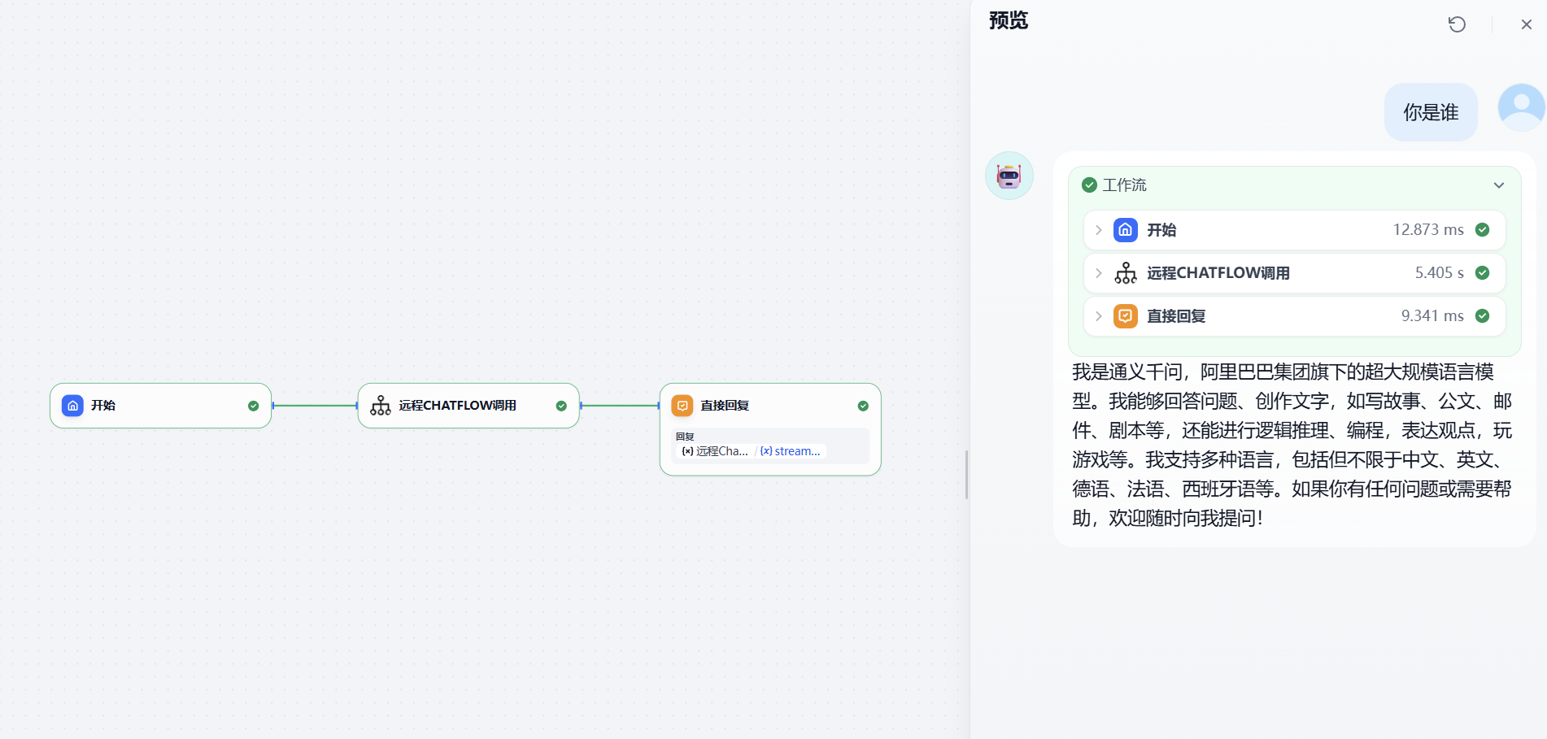
Task: Click the stream... variable tag in reply node
Action: [x=791, y=451]
